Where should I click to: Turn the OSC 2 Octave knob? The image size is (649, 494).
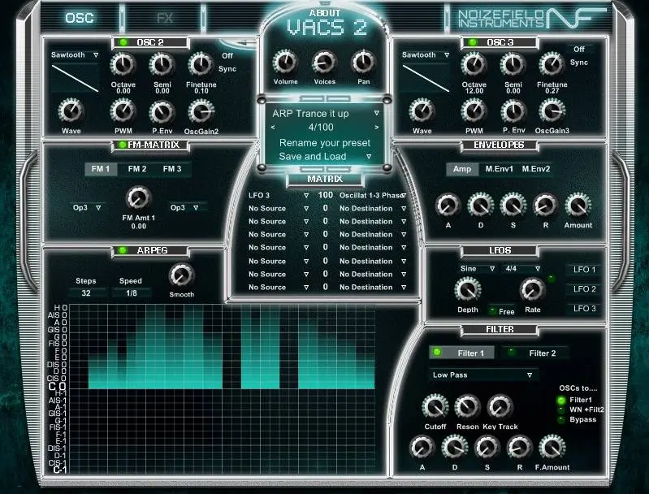click(123, 65)
